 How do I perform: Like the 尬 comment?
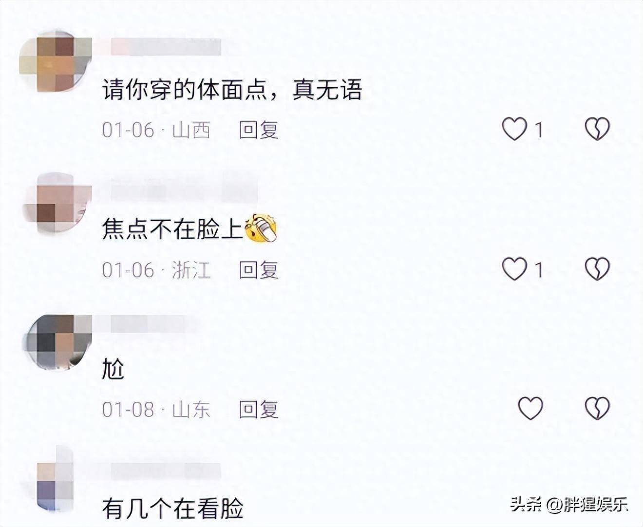(530, 408)
